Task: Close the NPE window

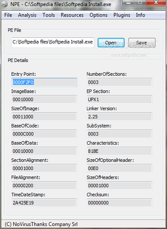Action: pyautogui.click(x=156, y=3)
